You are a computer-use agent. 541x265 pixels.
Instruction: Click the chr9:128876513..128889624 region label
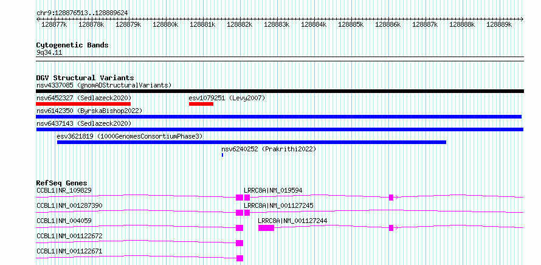pos(83,13)
